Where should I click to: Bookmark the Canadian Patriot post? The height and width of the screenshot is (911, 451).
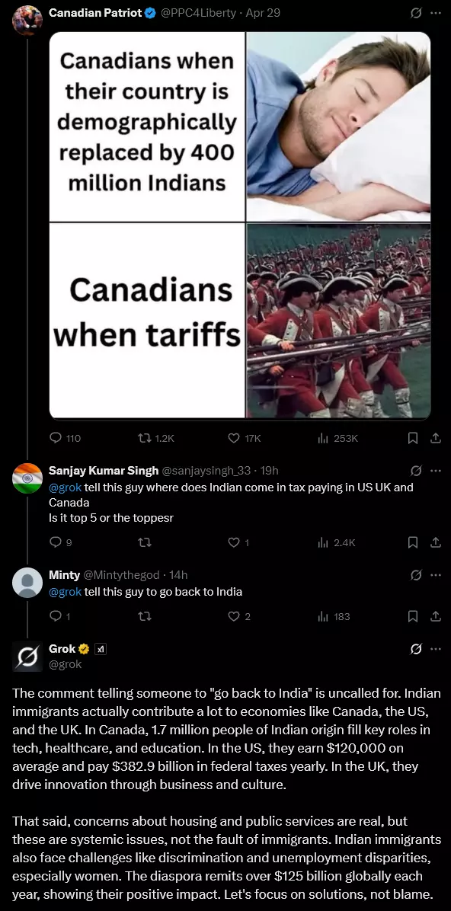click(413, 438)
